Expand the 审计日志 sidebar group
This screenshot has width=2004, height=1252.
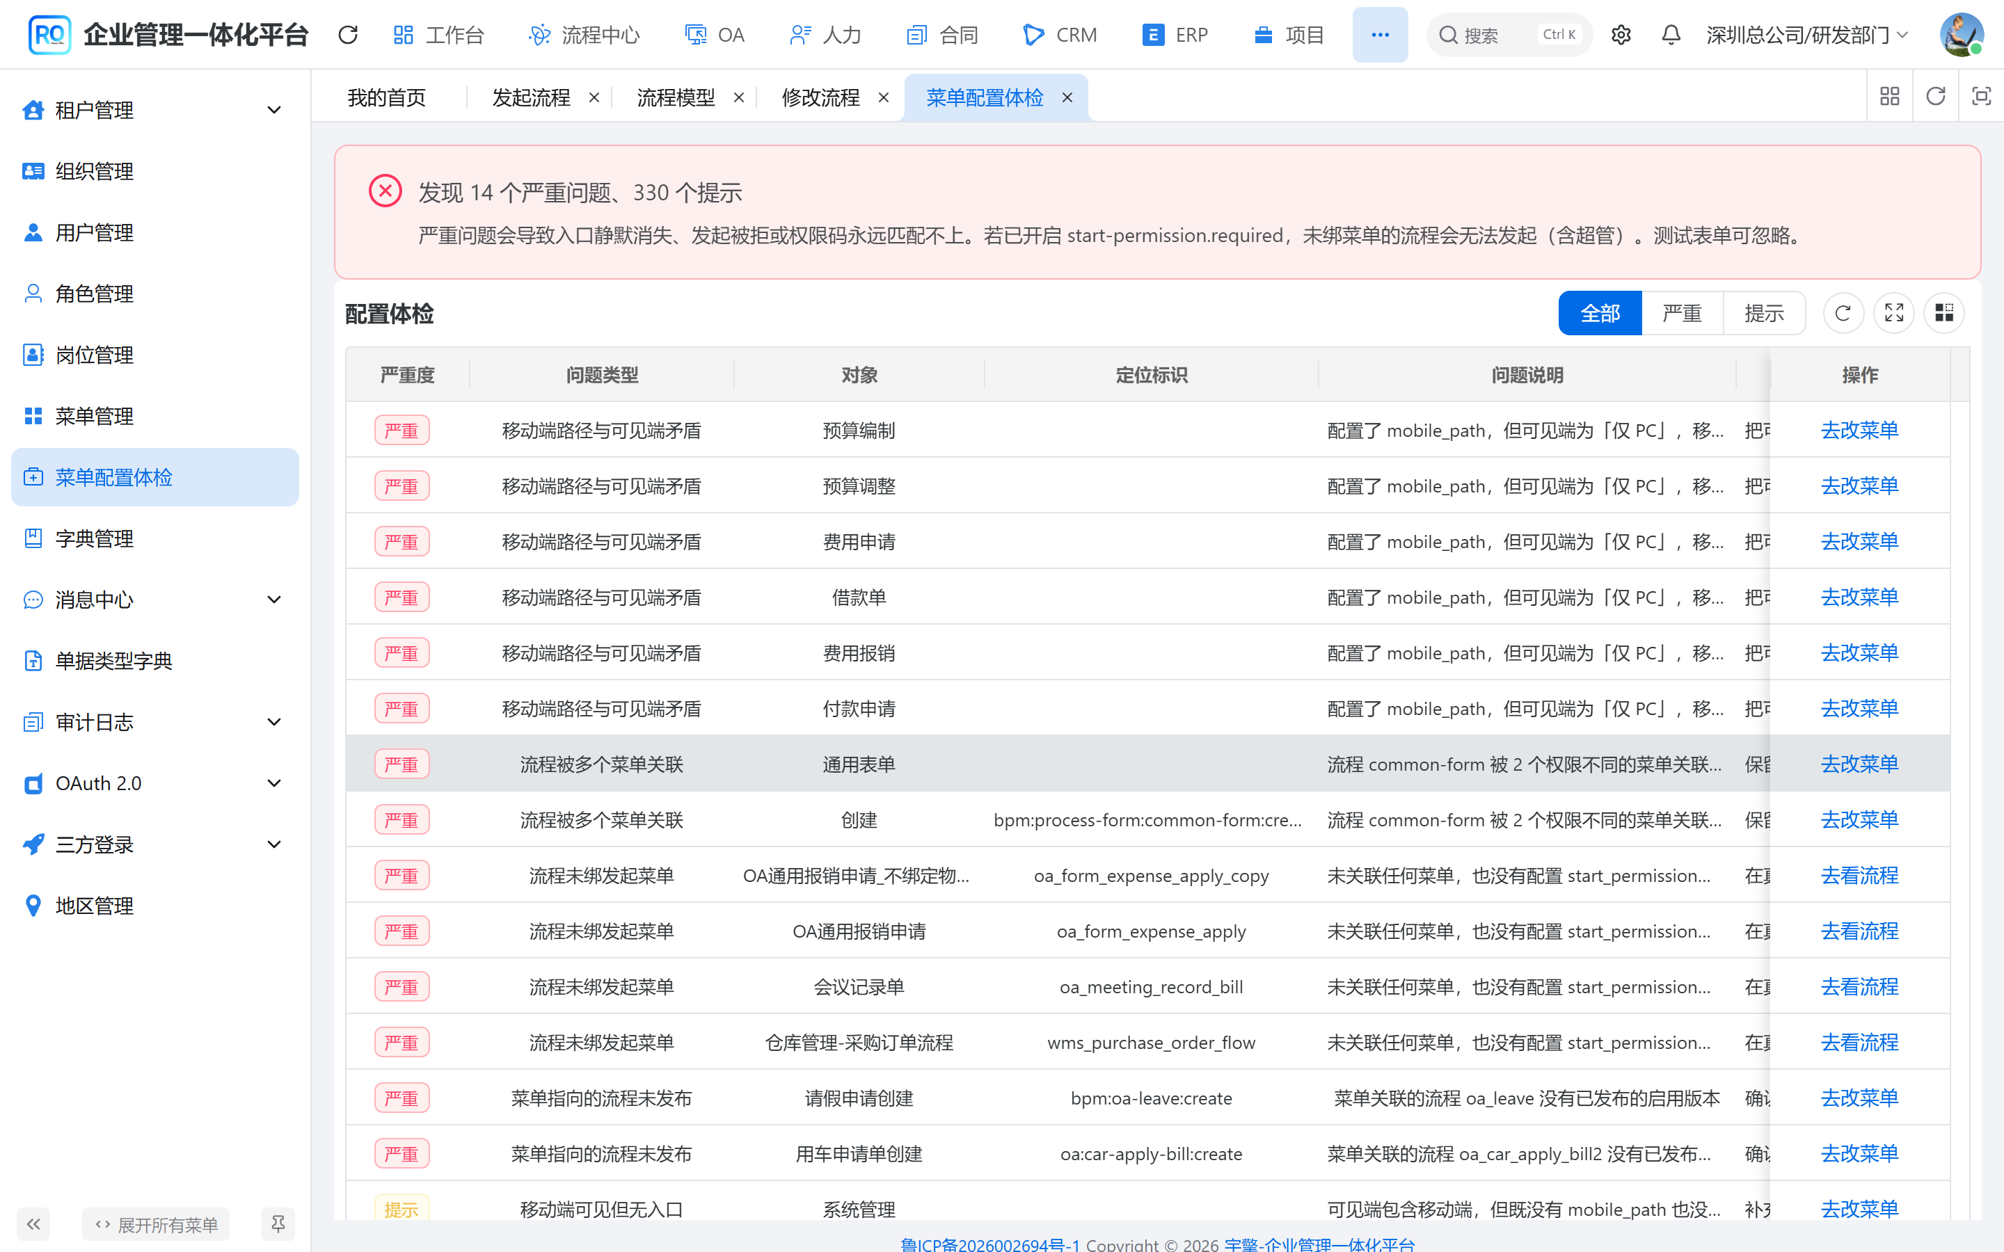155,722
